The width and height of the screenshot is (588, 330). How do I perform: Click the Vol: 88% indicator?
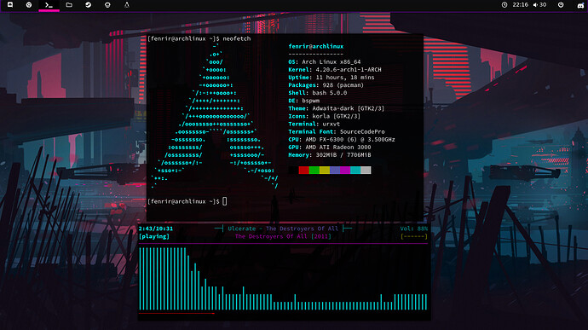[413, 229]
